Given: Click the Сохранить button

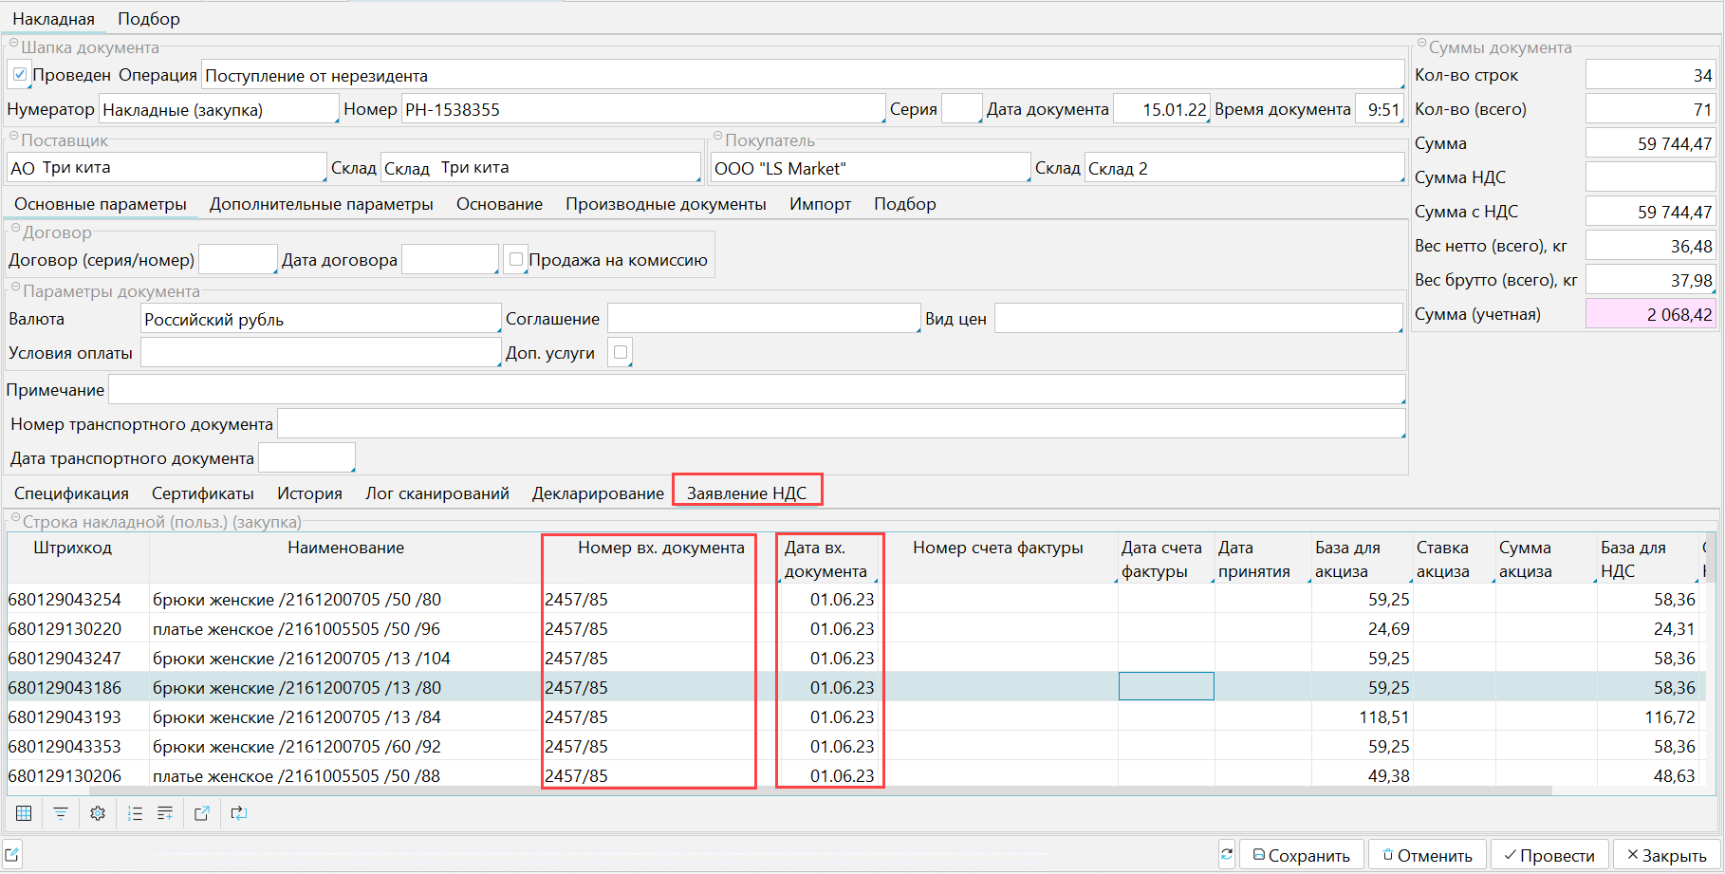Looking at the screenshot, I should coord(1301,855).
